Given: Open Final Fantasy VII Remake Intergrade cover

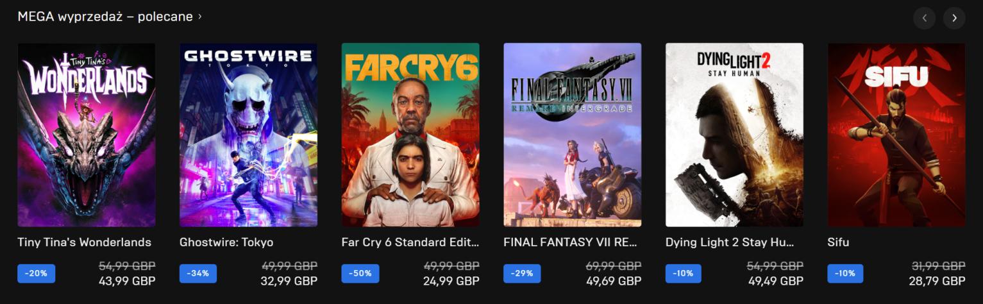Looking at the screenshot, I should point(573,135).
